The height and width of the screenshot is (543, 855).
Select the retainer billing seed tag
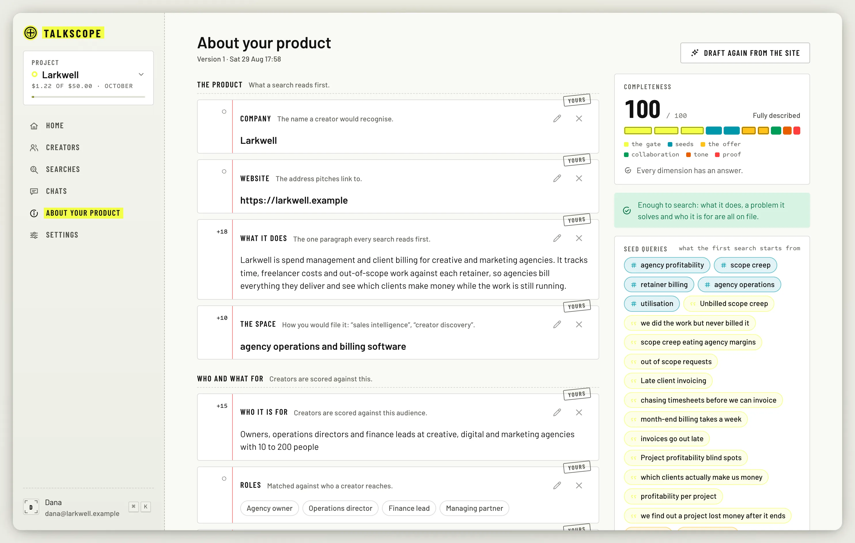(659, 285)
